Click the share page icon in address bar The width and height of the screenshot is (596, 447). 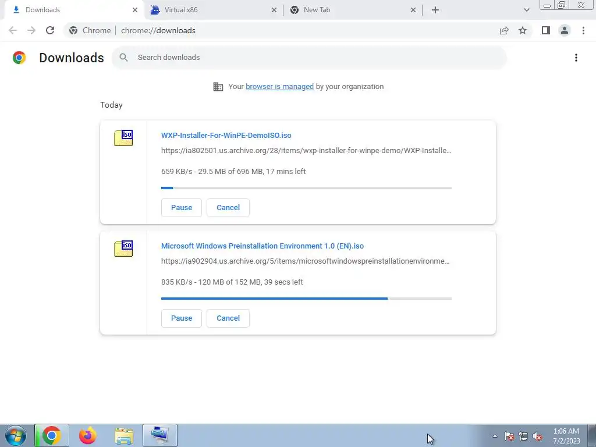point(504,30)
